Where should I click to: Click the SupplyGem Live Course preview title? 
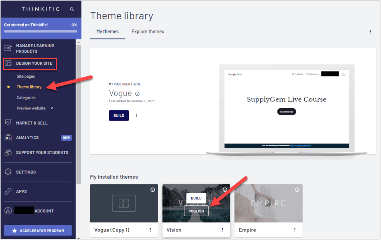(x=286, y=99)
